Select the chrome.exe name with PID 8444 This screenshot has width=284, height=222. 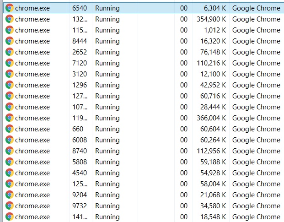pos(32,41)
